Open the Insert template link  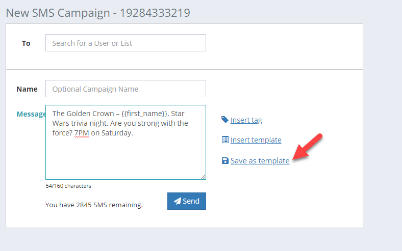pos(256,140)
